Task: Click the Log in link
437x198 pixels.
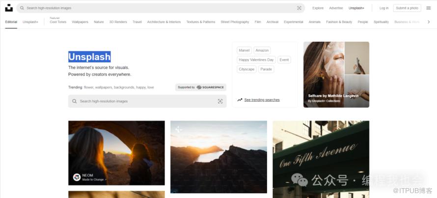Action: coord(383,8)
